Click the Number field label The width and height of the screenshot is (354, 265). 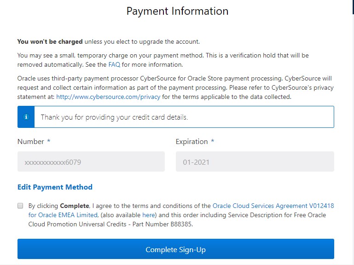click(31, 142)
